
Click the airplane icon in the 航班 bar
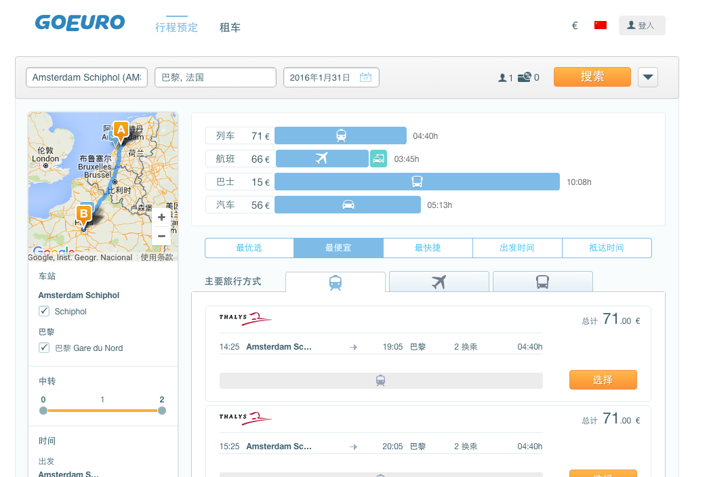coord(321,159)
